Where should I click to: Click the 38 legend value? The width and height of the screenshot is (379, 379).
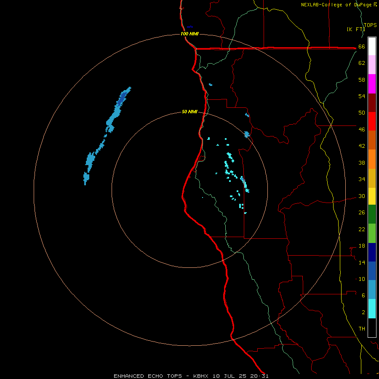click(x=362, y=163)
